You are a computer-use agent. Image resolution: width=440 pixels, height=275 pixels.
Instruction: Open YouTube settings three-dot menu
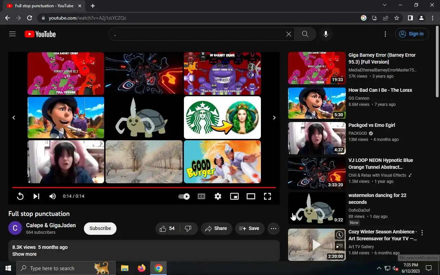(x=385, y=34)
